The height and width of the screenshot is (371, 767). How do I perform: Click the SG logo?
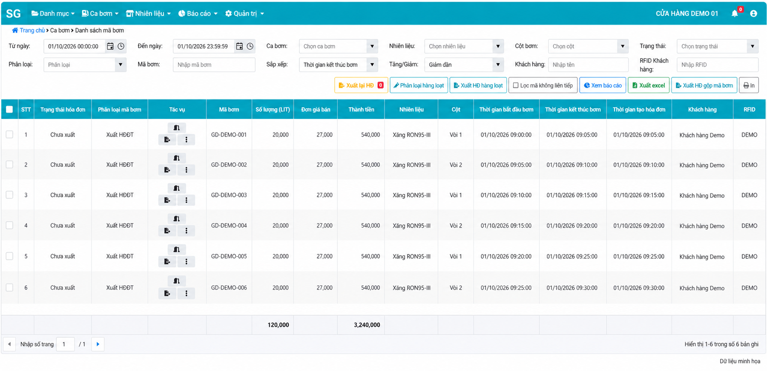click(x=13, y=14)
